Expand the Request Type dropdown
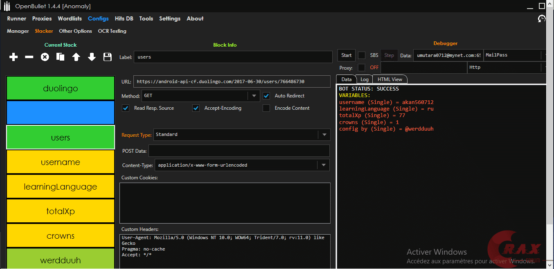The height and width of the screenshot is (269, 554). pos(324,135)
